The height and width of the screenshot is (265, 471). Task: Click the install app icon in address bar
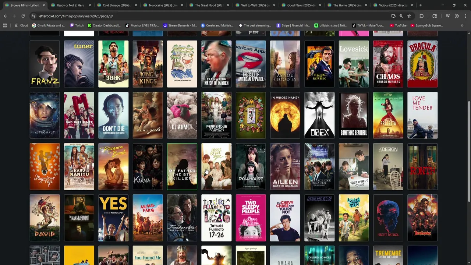393,16
